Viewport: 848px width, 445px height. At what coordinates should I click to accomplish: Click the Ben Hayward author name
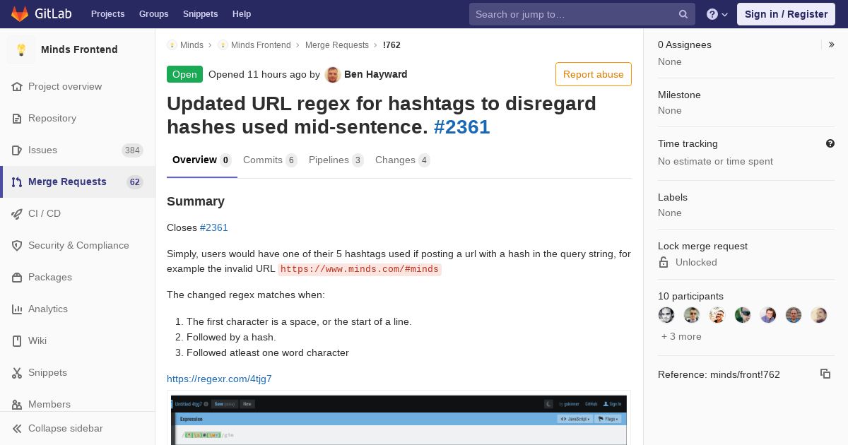[x=376, y=74]
